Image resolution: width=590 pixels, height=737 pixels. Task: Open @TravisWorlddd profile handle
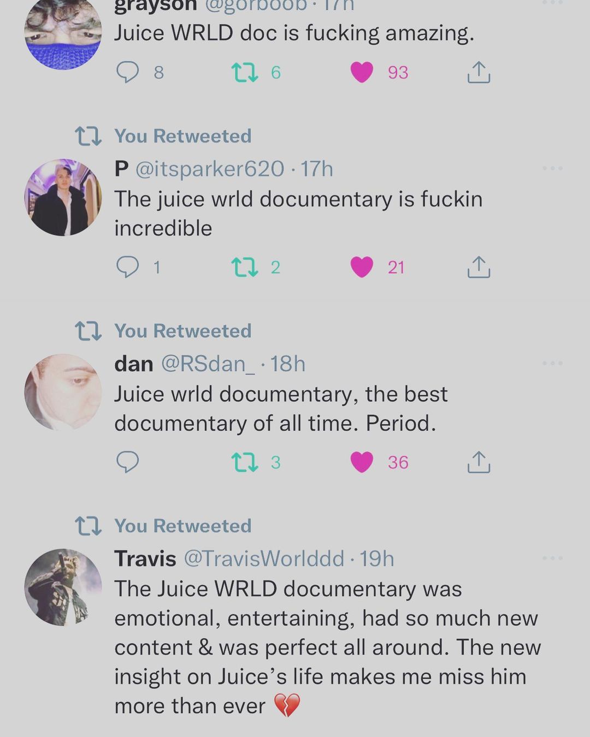pos(264,558)
